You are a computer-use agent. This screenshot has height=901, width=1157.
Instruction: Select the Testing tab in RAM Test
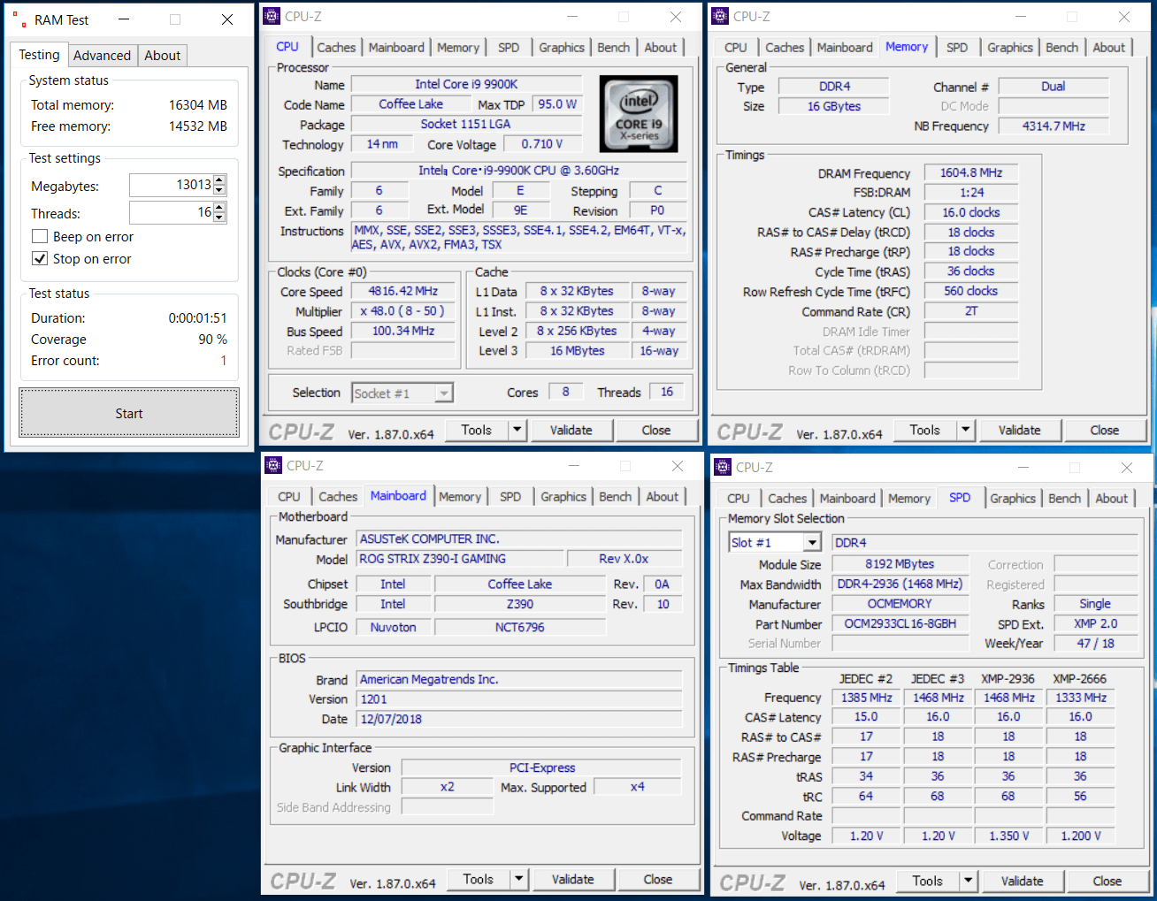click(x=40, y=55)
